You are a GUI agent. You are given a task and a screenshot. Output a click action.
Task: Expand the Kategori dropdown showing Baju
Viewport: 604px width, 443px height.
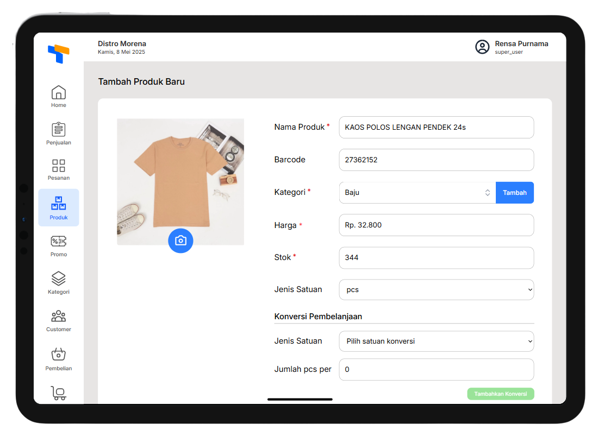(x=417, y=193)
